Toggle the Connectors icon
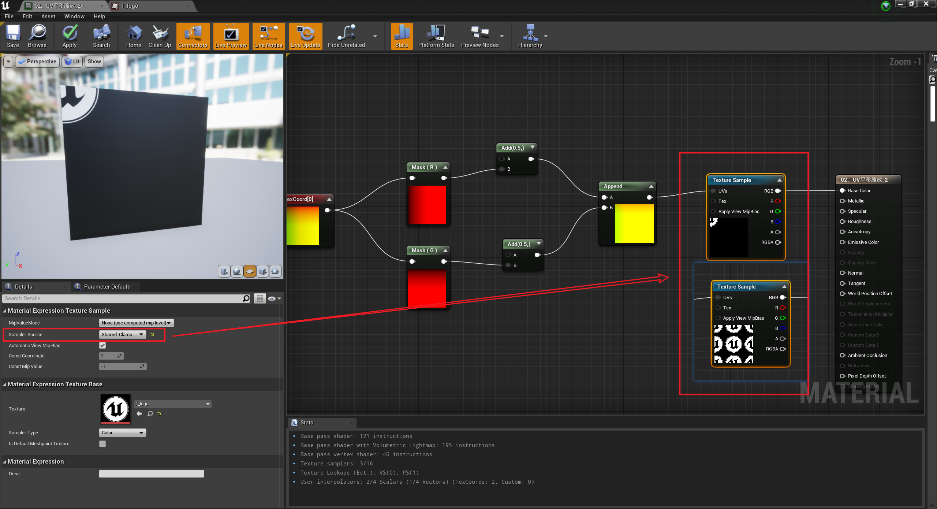Viewport: 937px width, 509px height. 193,36
